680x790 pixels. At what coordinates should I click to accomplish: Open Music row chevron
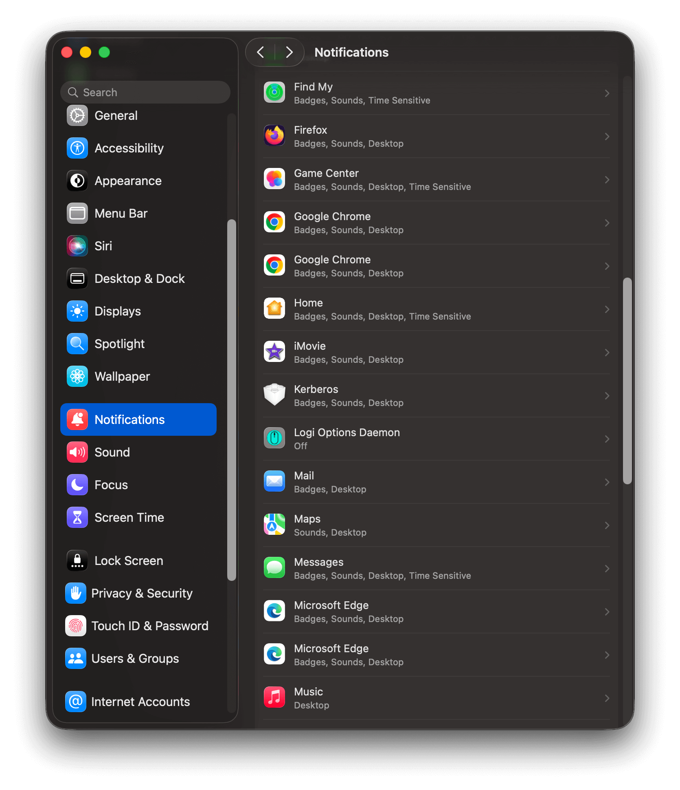pos(607,698)
